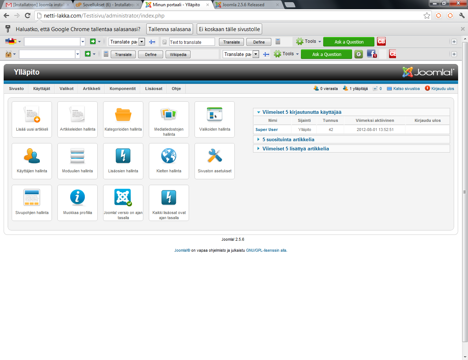Open the dropdown arrow beside the German flag icon
The width and height of the screenshot is (468, 360).
click(19, 42)
